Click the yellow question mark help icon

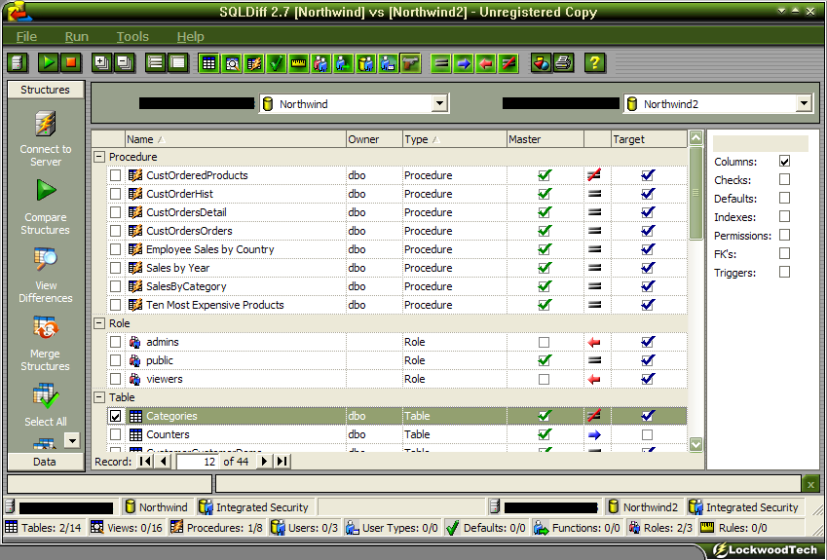(x=594, y=62)
